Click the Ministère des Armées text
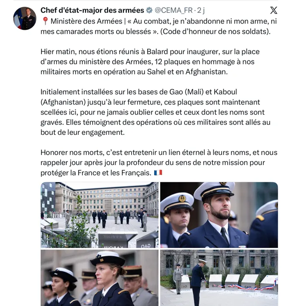This screenshot has width=288, height=306. [87, 21]
